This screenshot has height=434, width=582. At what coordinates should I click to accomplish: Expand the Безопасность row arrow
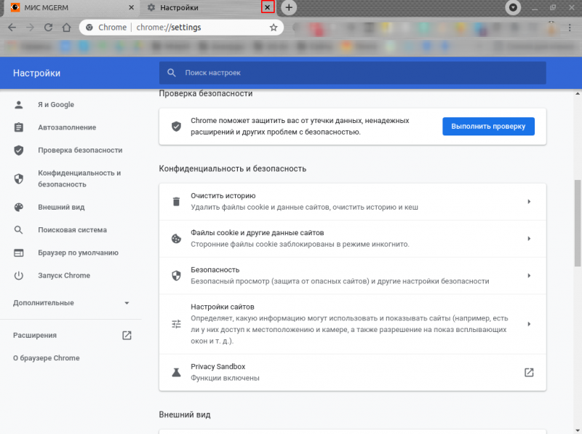tap(529, 275)
